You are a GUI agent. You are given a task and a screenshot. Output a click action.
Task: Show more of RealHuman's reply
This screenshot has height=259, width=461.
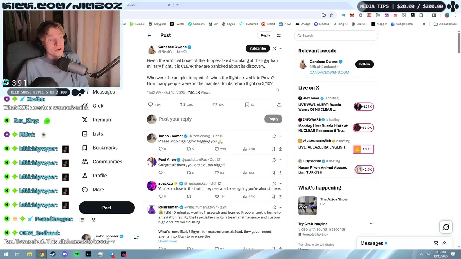coord(168,241)
